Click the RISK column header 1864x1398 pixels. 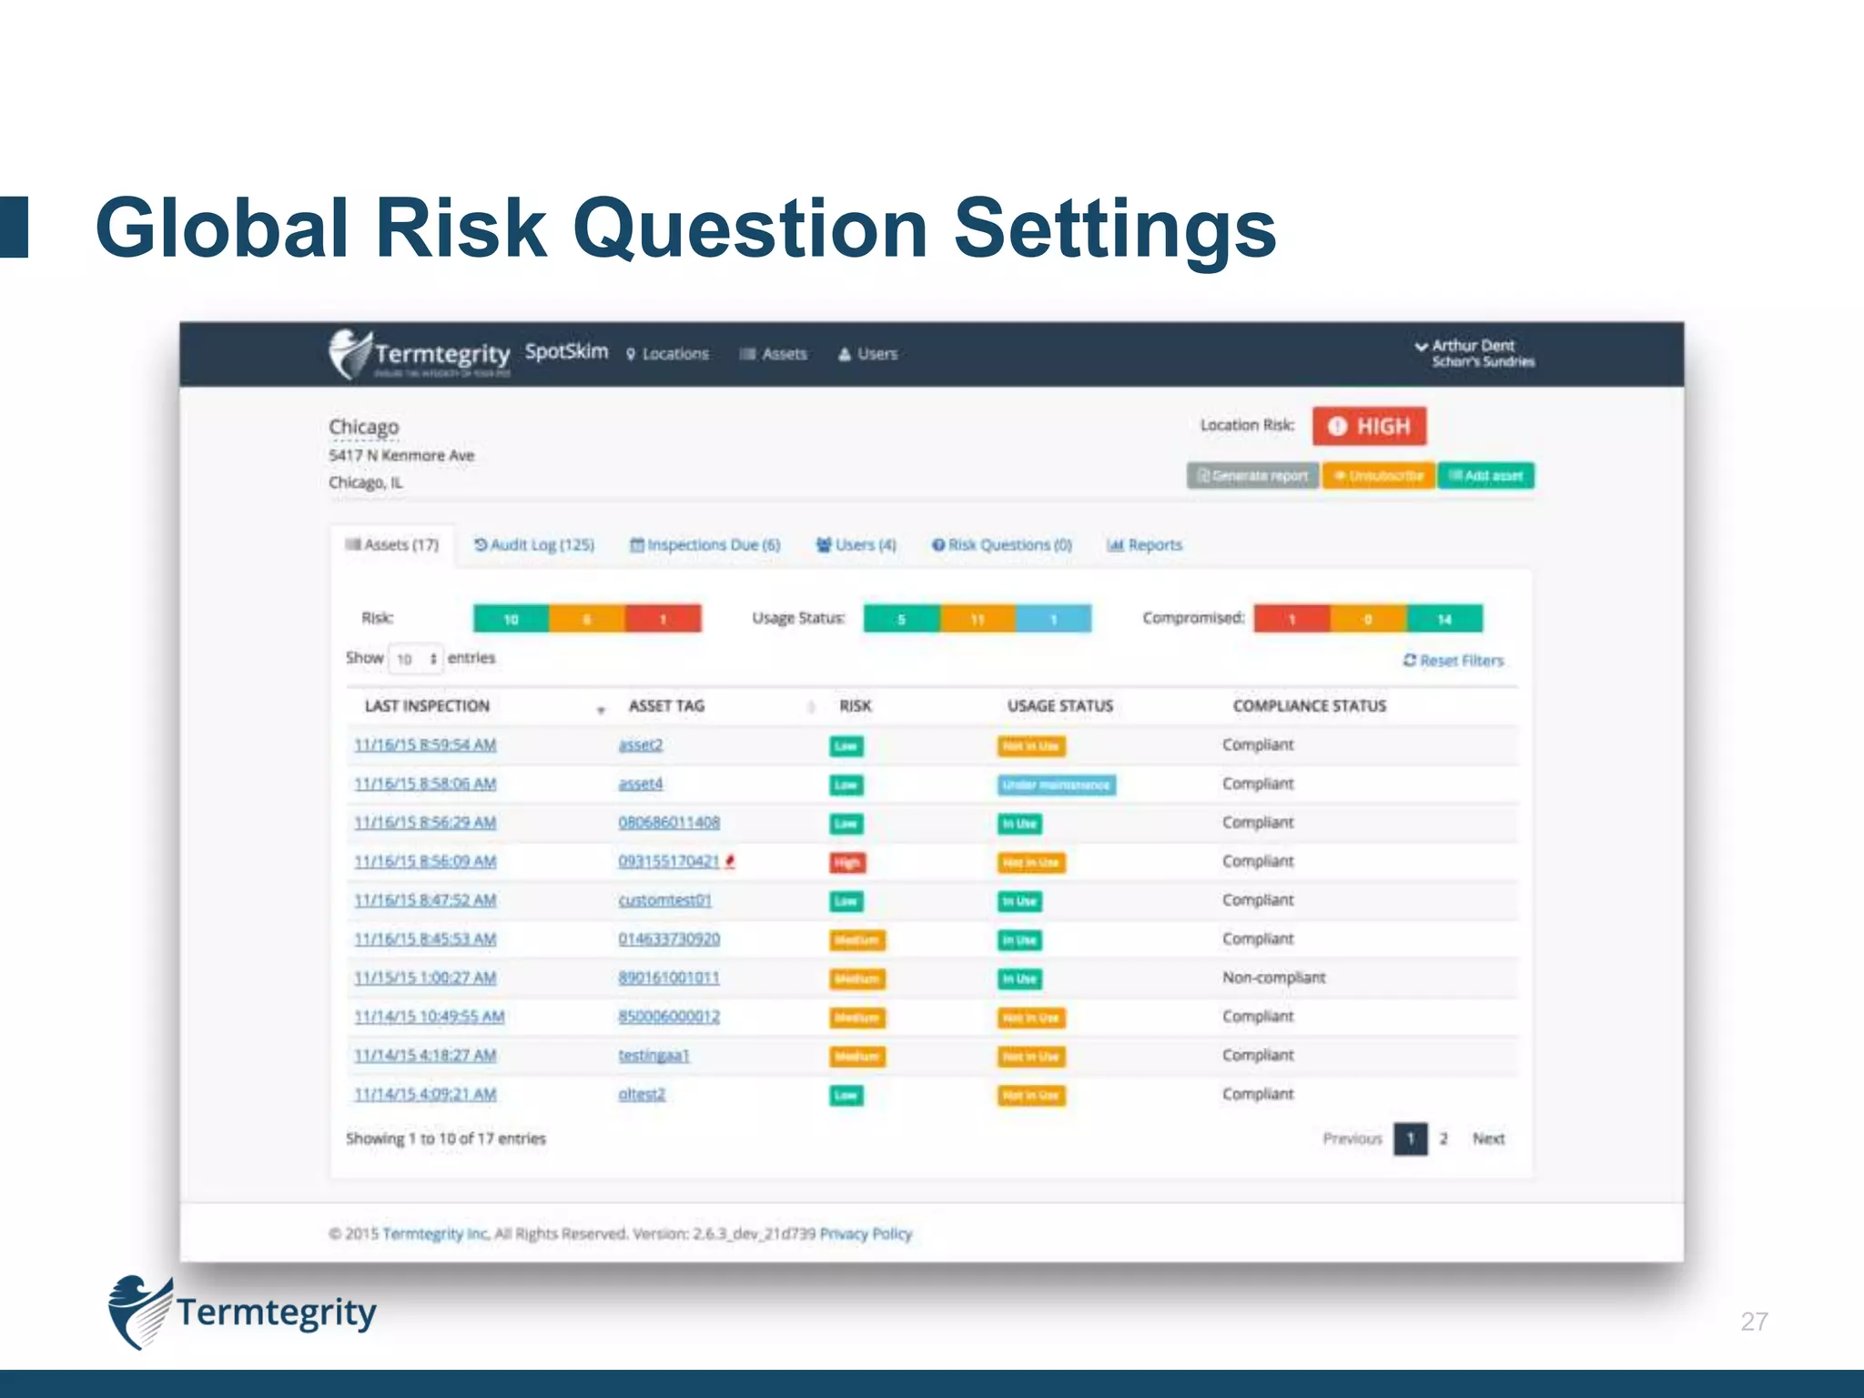pos(856,705)
